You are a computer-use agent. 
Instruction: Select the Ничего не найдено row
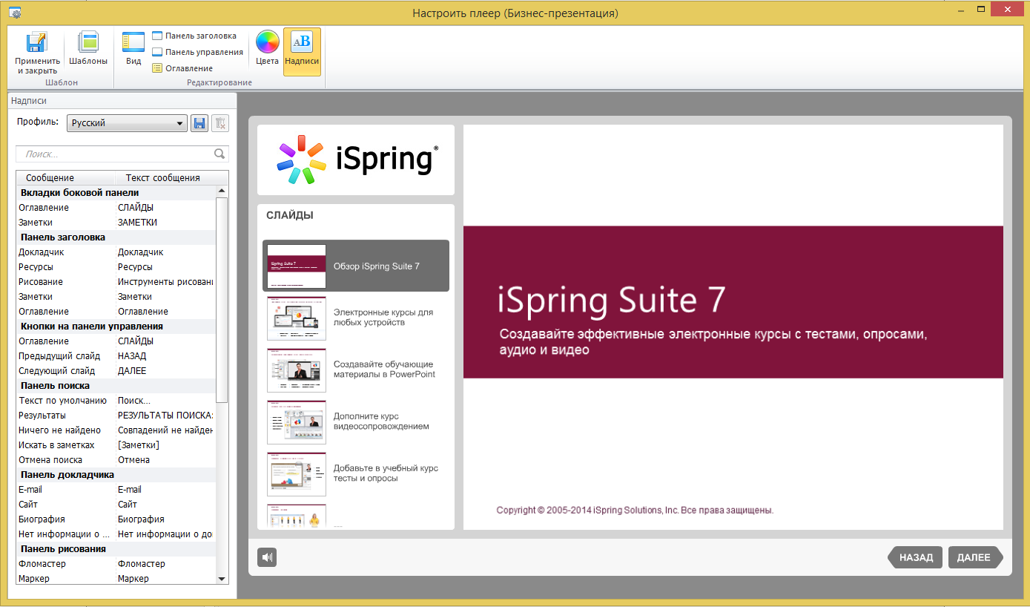[116, 430]
